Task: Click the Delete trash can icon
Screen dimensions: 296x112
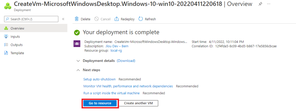Action: tap(76, 19)
